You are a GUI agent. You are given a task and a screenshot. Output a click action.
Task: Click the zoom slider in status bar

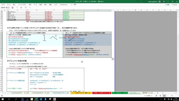[x=172, y=96]
